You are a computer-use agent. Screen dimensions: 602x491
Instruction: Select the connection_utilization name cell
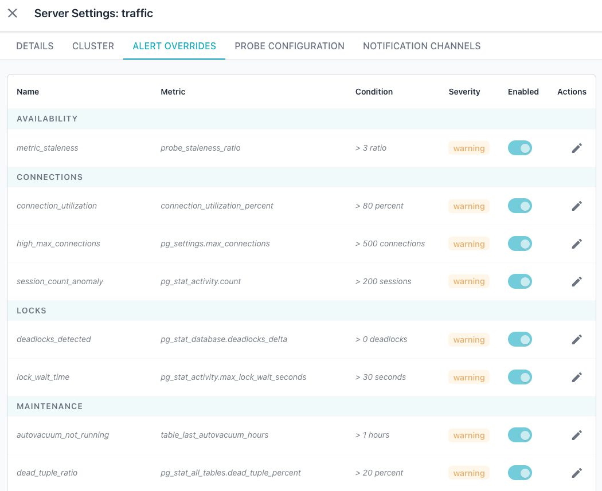coord(56,206)
